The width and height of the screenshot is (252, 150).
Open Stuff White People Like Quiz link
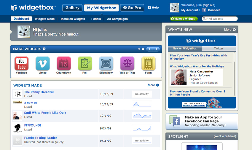tap(45, 113)
